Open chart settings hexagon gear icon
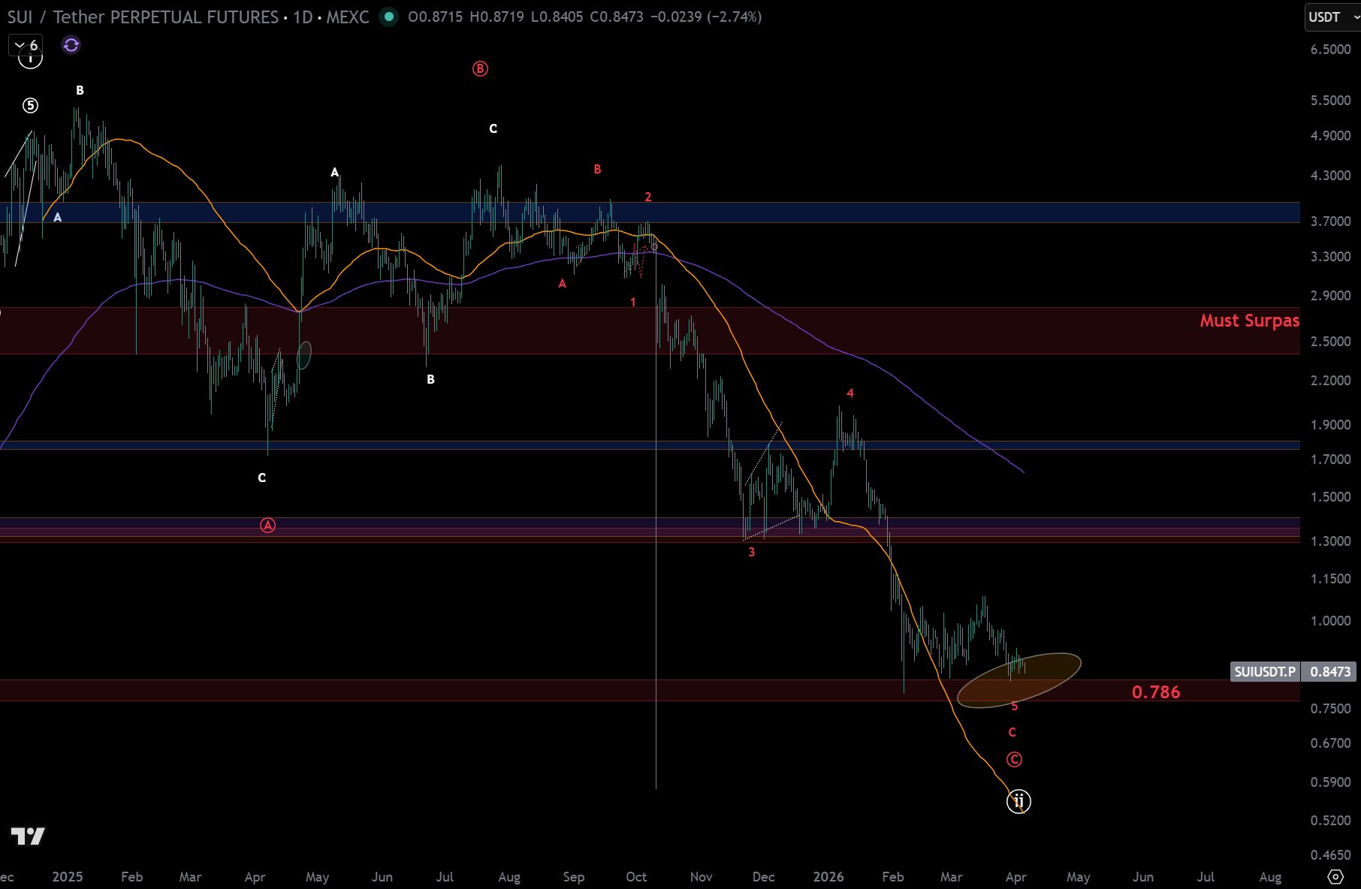The image size is (1361, 889). click(x=1335, y=876)
